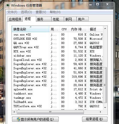Select the taskhost.exe process
The height and width of the screenshot is (124, 119).
[57, 93]
